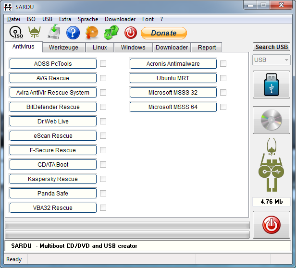Click the F-Secure Rescue button

tap(53, 150)
